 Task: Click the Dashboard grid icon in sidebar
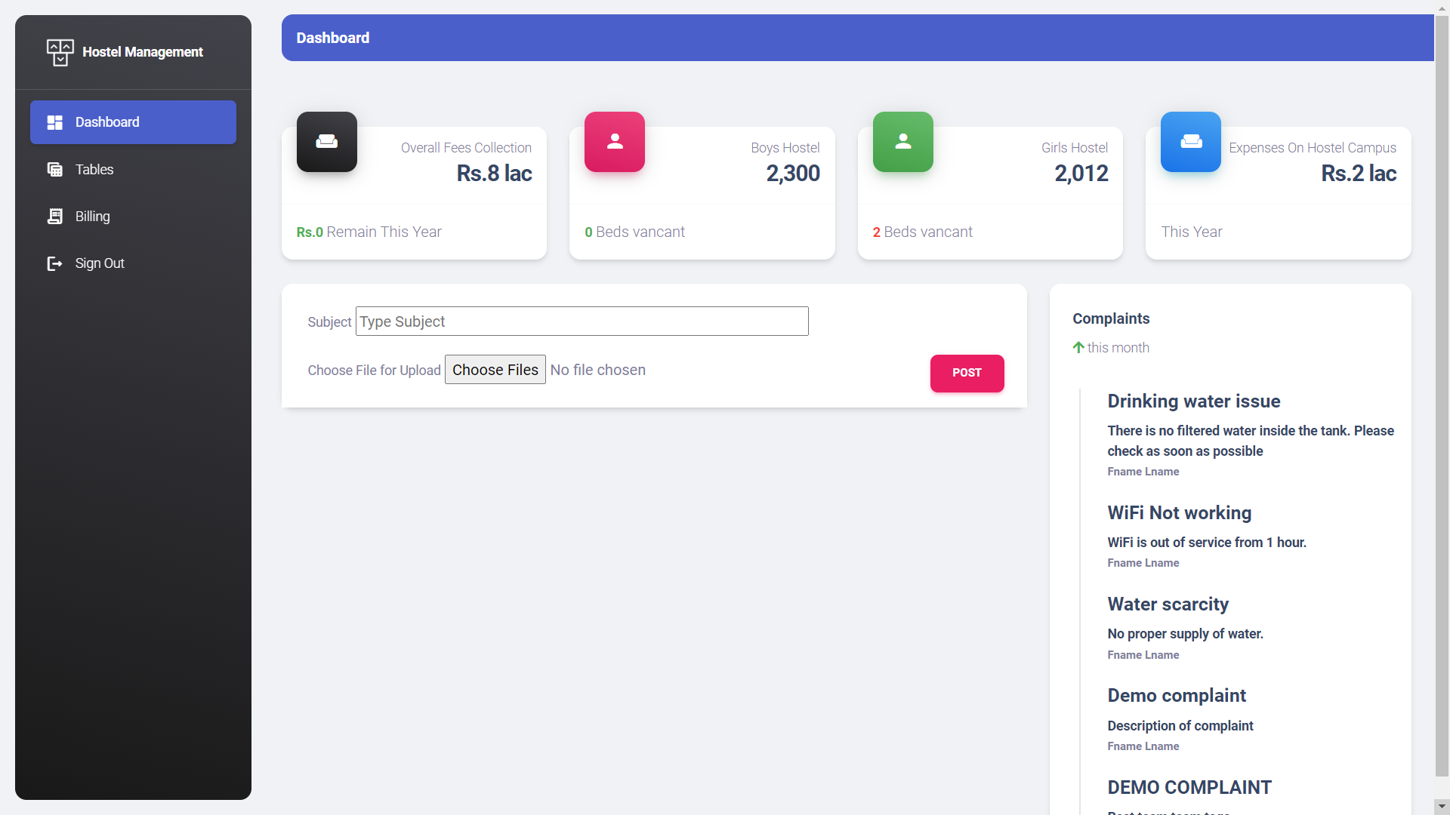point(55,122)
